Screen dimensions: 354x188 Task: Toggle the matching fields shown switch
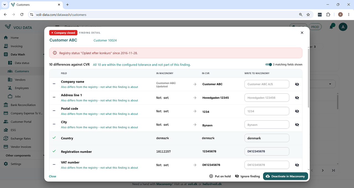[x=269, y=64]
